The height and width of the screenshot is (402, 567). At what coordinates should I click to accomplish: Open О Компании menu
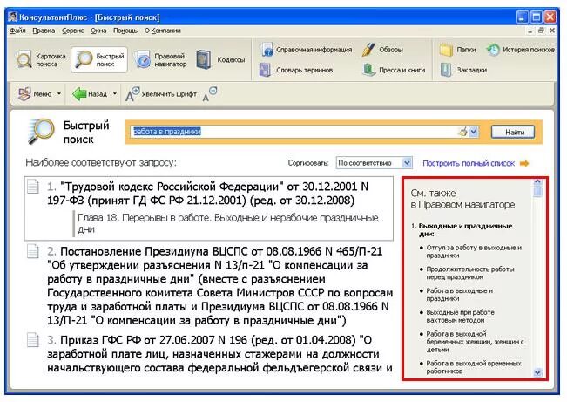pos(162,31)
